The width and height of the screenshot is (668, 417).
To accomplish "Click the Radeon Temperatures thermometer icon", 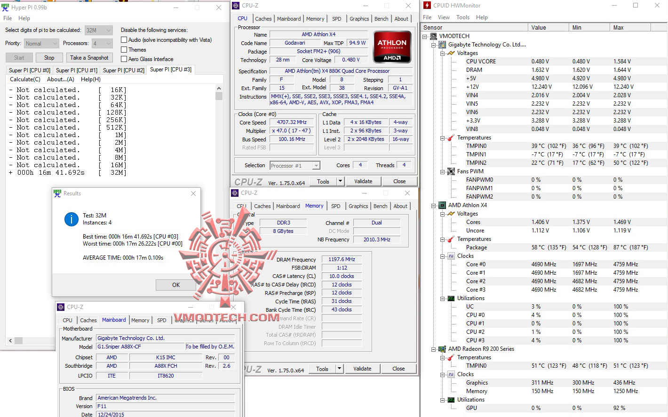I will pos(451,357).
